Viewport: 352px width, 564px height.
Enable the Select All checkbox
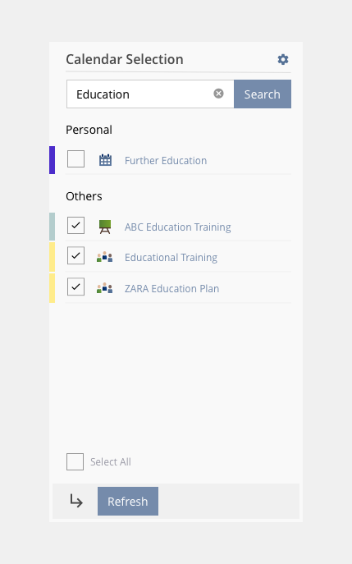click(75, 462)
